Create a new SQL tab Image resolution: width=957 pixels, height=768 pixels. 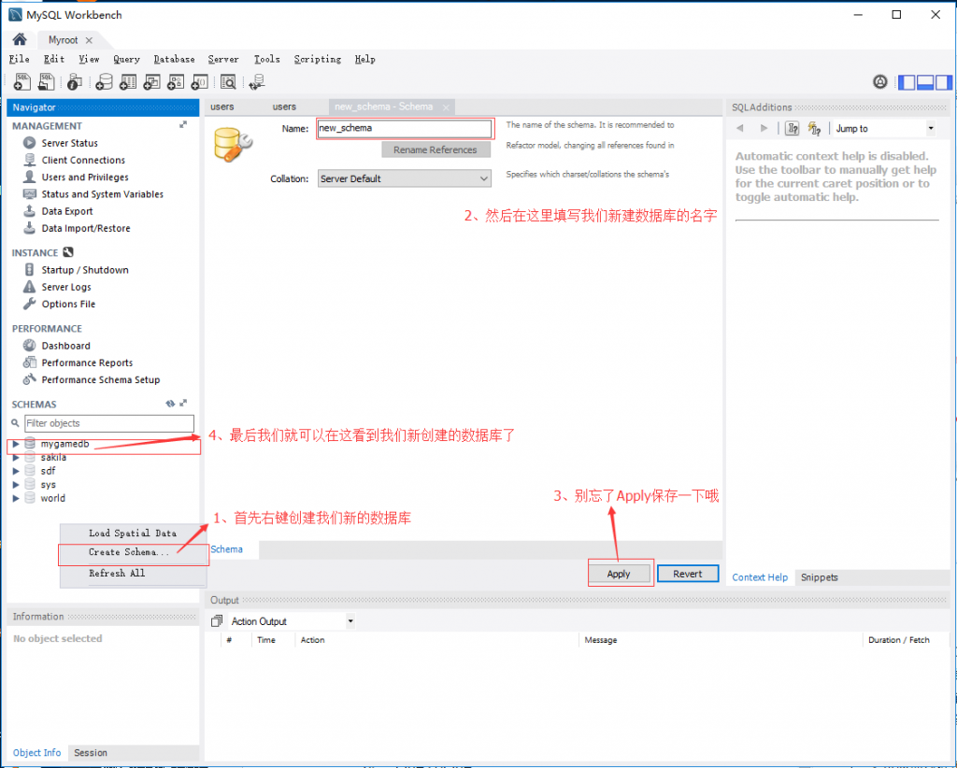pyautogui.click(x=21, y=81)
